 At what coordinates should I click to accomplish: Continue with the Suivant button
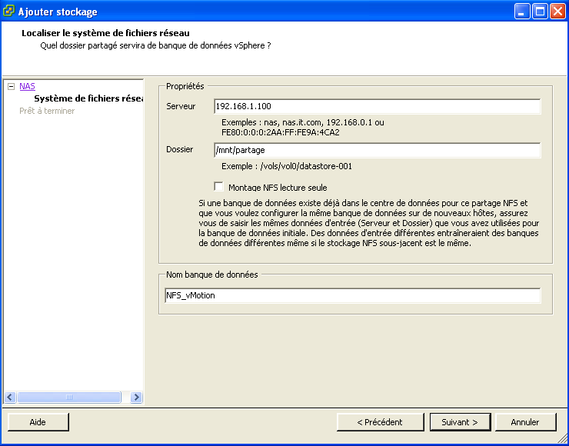point(460,422)
